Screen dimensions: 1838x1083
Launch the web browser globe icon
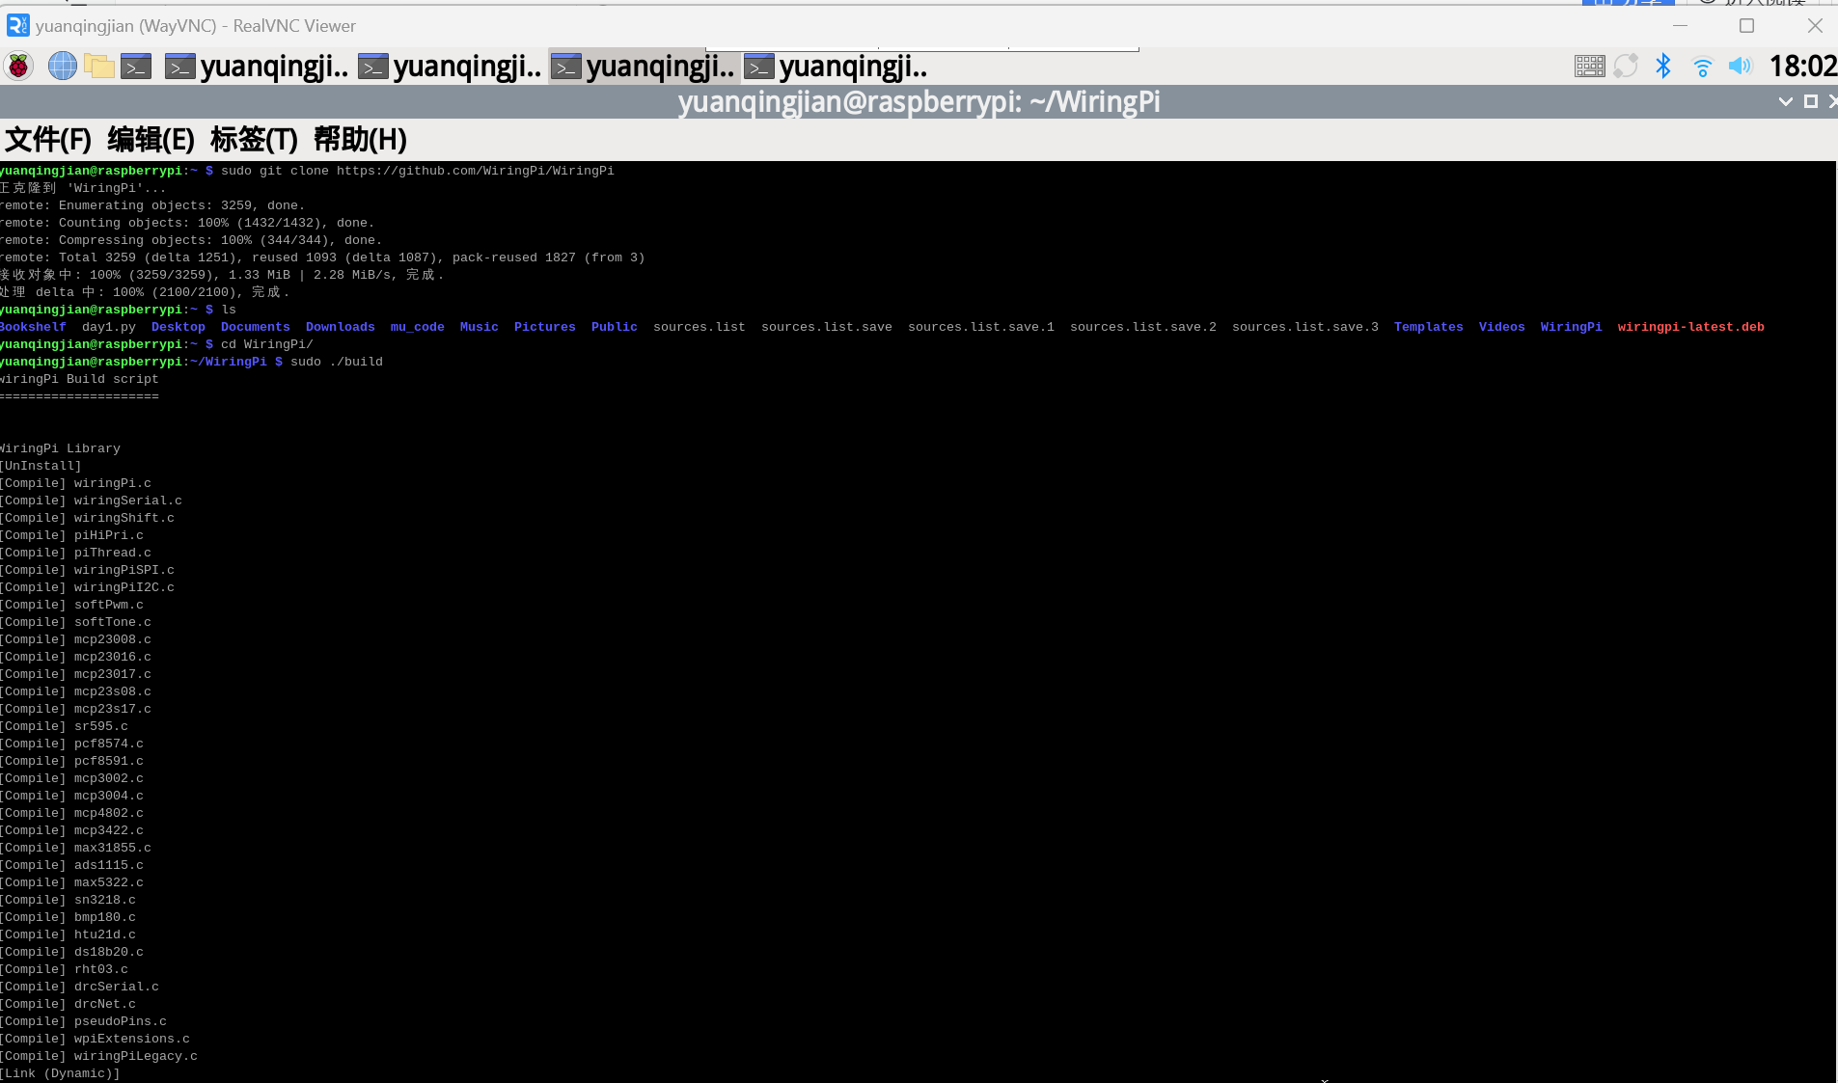pos(63,66)
